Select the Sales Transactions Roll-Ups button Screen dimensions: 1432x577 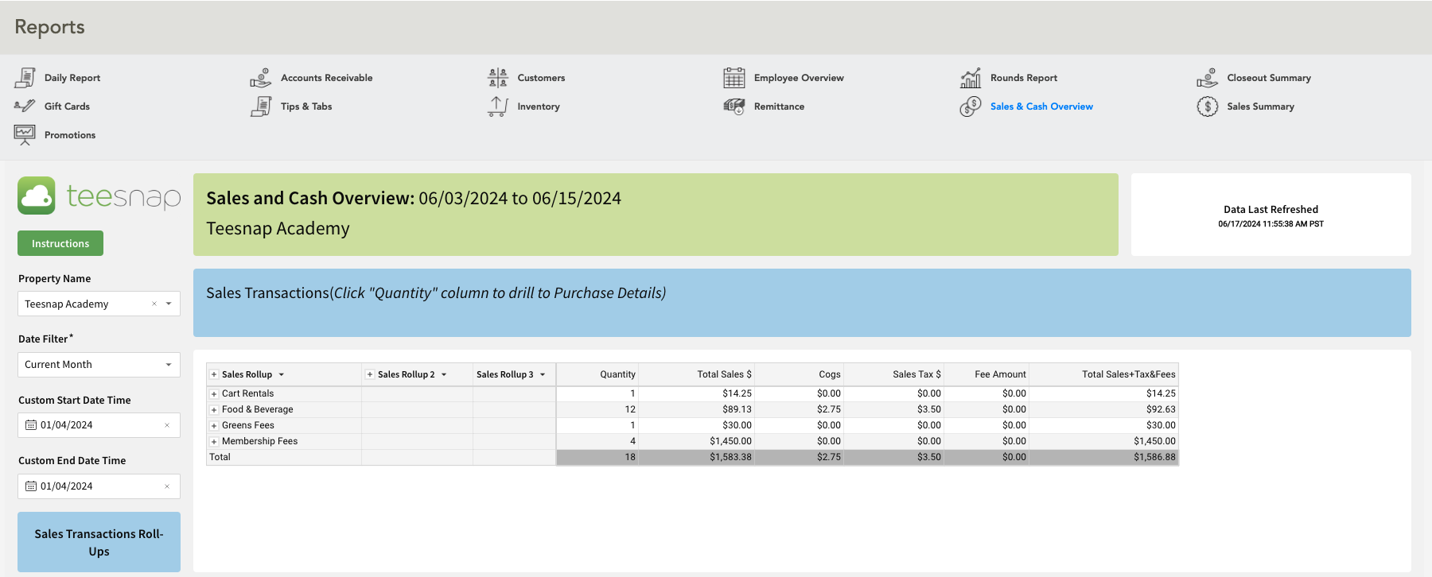[99, 542]
